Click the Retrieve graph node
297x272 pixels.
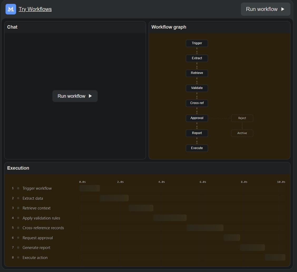[197, 73]
